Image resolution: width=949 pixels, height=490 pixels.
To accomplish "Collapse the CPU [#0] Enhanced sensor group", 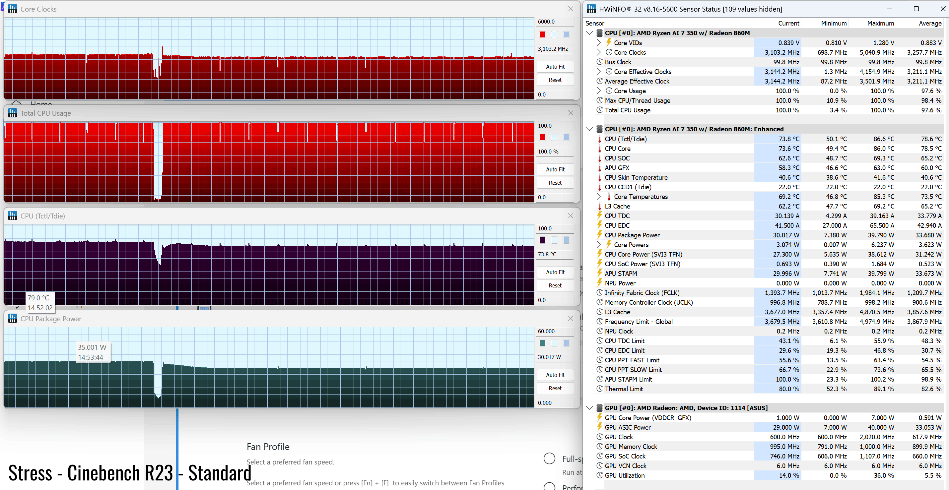I will pos(589,129).
